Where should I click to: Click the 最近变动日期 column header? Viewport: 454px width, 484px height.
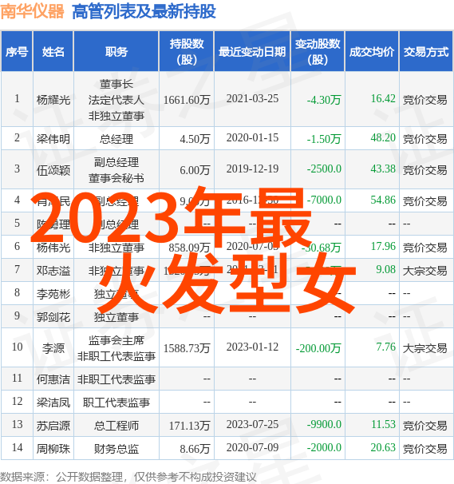pyautogui.click(x=252, y=52)
